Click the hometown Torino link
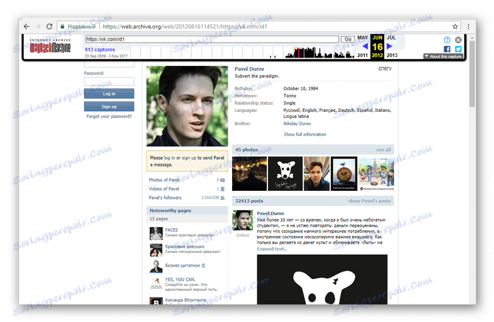This screenshot has height=322, width=494. 289,95
